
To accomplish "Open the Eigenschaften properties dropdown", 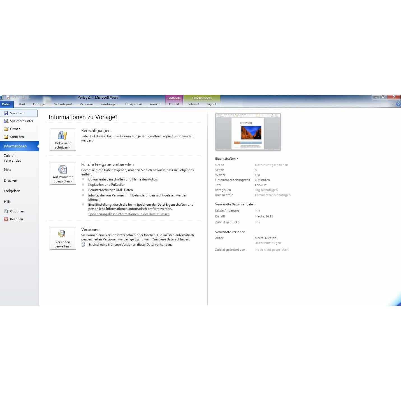I will pyautogui.click(x=227, y=159).
